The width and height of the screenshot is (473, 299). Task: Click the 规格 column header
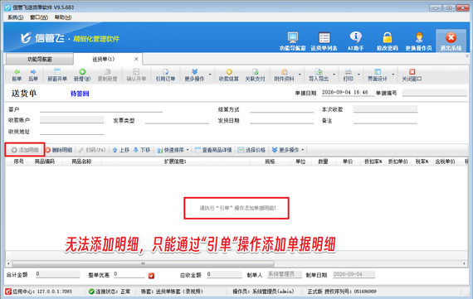(x=270, y=162)
